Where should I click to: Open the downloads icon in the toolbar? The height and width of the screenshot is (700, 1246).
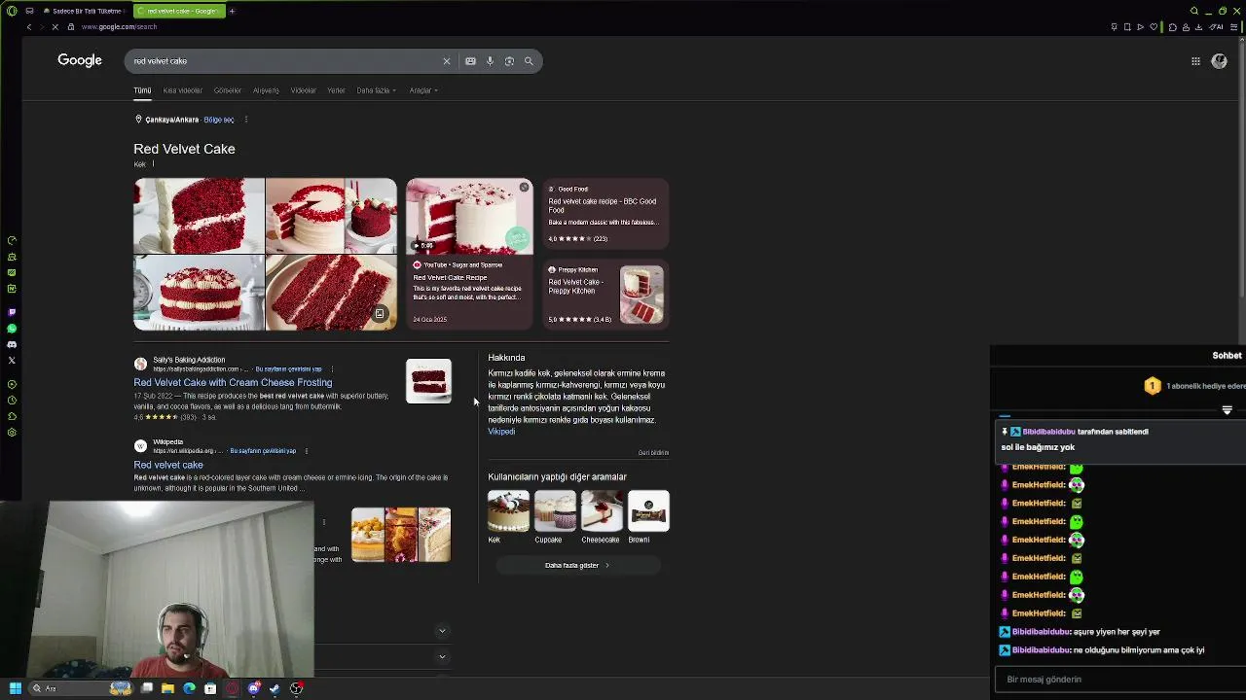pos(1199,27)
